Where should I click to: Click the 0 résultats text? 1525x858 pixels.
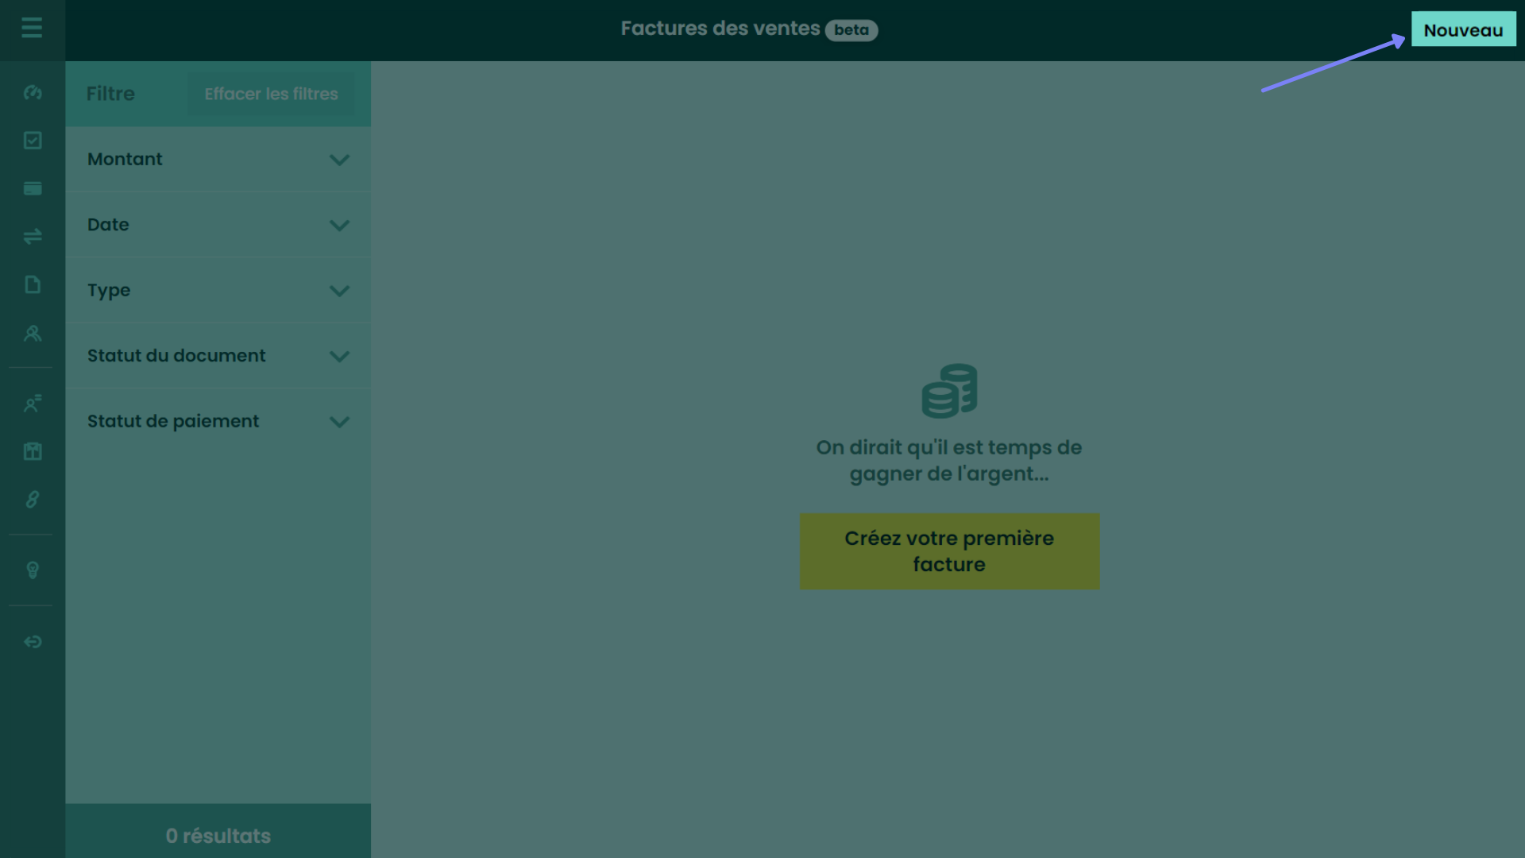(218, 836)
